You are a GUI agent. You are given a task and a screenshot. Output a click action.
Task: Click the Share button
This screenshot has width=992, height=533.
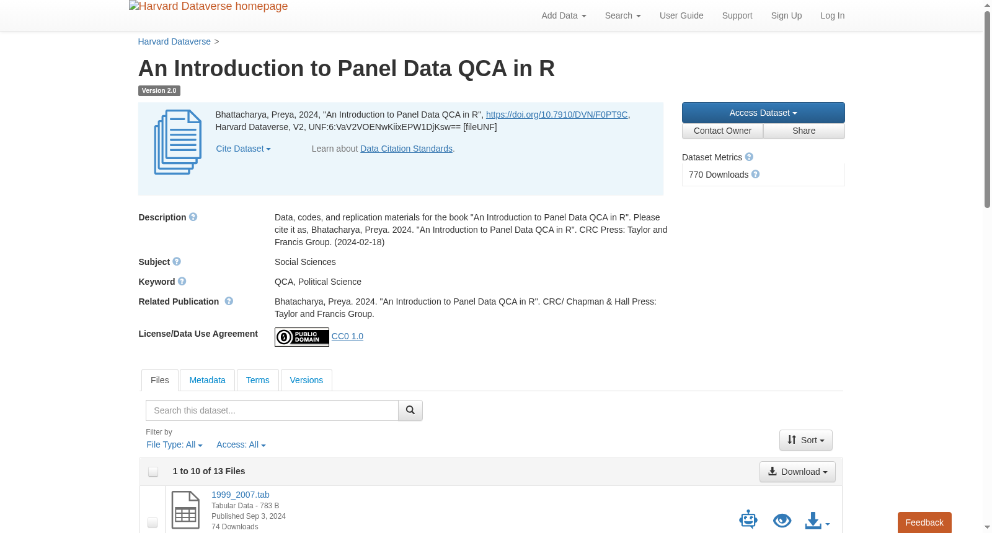click(804, 131)
